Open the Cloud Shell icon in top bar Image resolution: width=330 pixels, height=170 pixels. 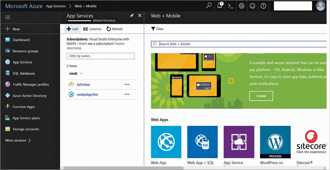231,6
